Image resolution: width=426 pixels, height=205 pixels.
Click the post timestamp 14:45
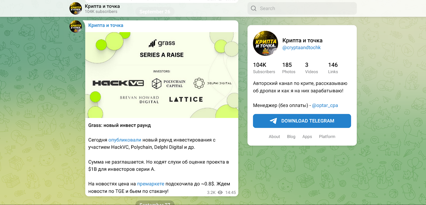tap(231, 193)
